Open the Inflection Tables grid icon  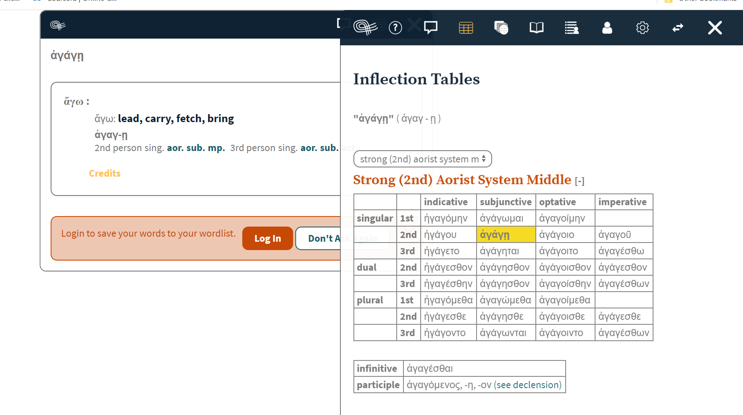click(x=466, y=28)
